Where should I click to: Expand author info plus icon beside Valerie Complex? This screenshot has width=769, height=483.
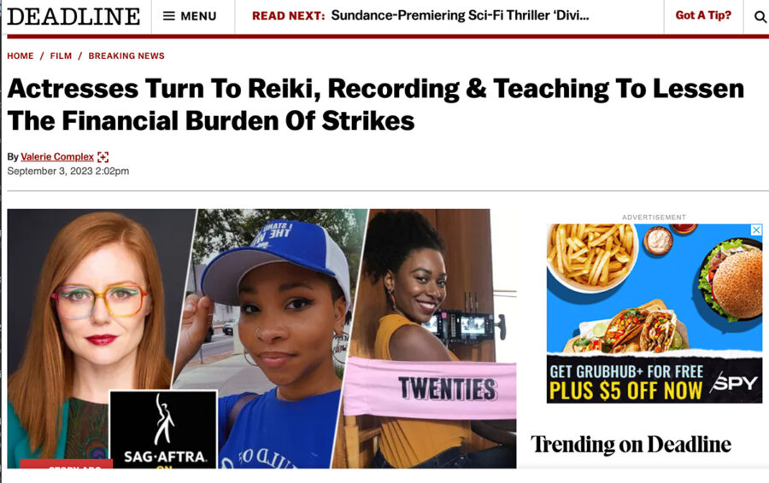click(103, 157)
